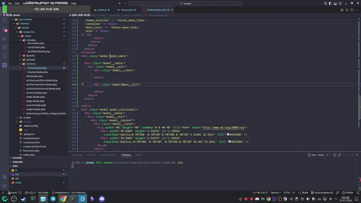Screen dimensions: 361x203
Task: Close the footer.blade.php tab
Action: coord(172,10)
